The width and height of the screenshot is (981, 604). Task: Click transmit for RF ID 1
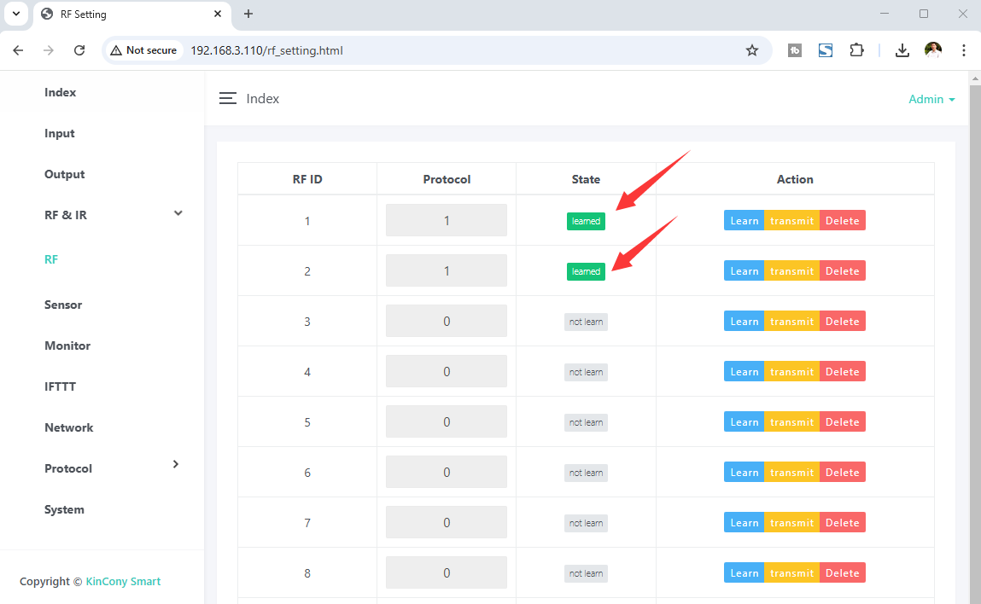pos(791,221)
